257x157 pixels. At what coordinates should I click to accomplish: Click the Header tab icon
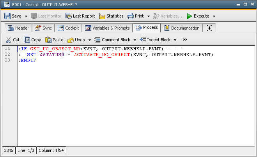coord(11,28)
